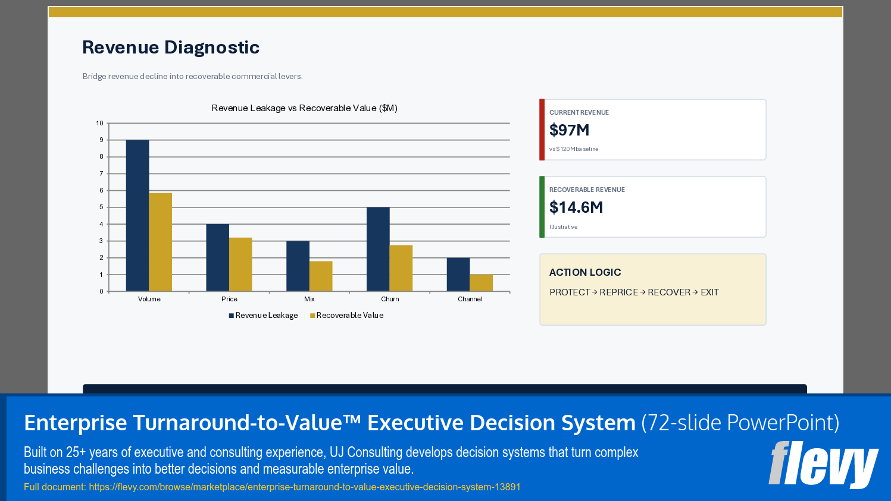Click the Enterprise Turnaround-to-Value banner title

tap(432, 423)
